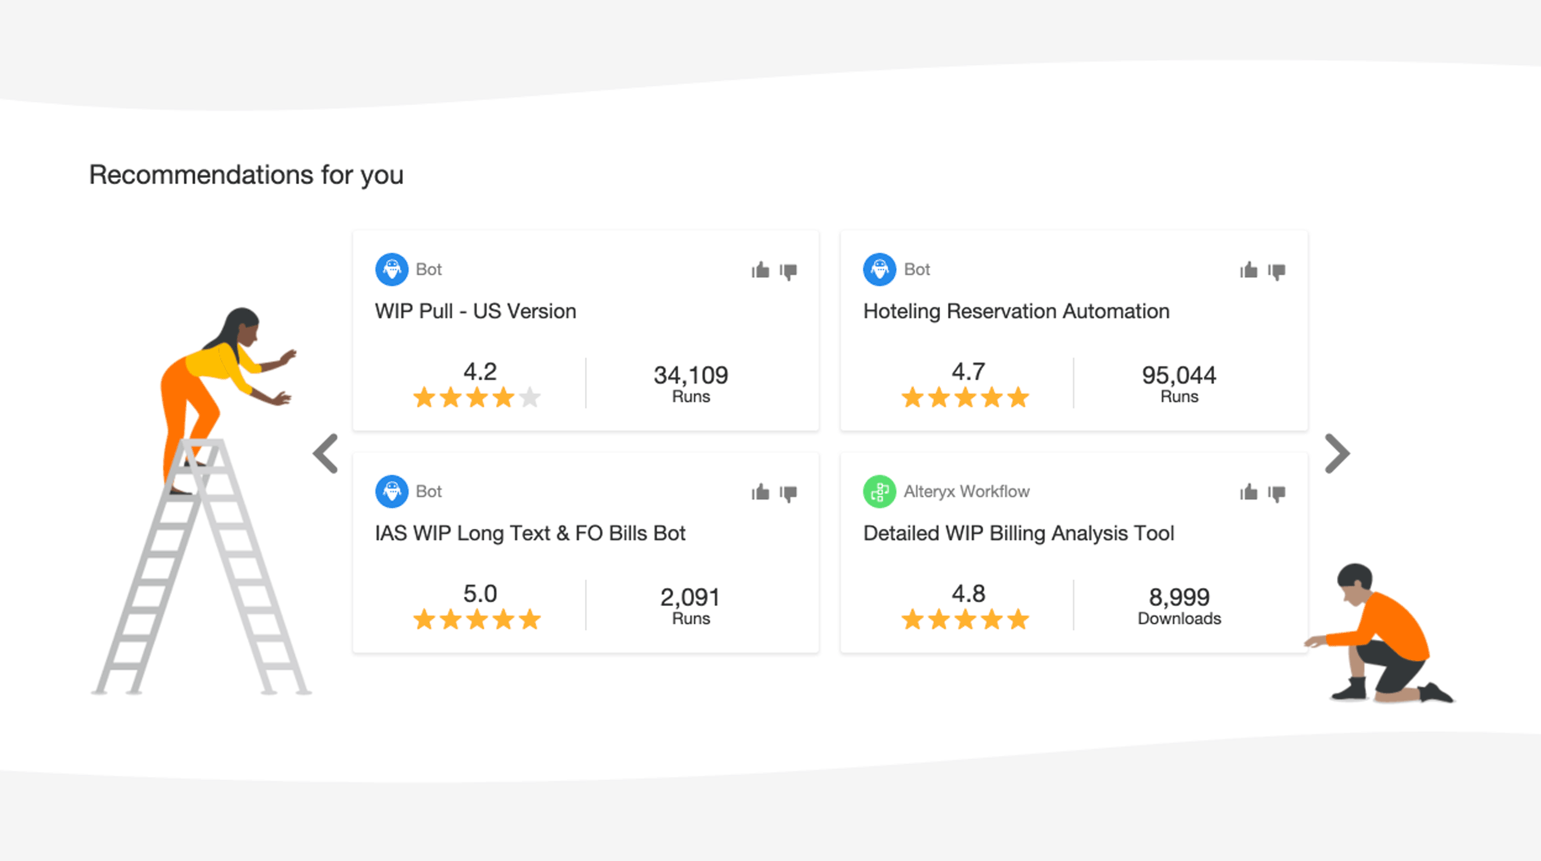Like Hoteling Reservation Automation bot
Image resolution: width=1541 pixels, height=861 pixels.
[x=1249, y=270]
